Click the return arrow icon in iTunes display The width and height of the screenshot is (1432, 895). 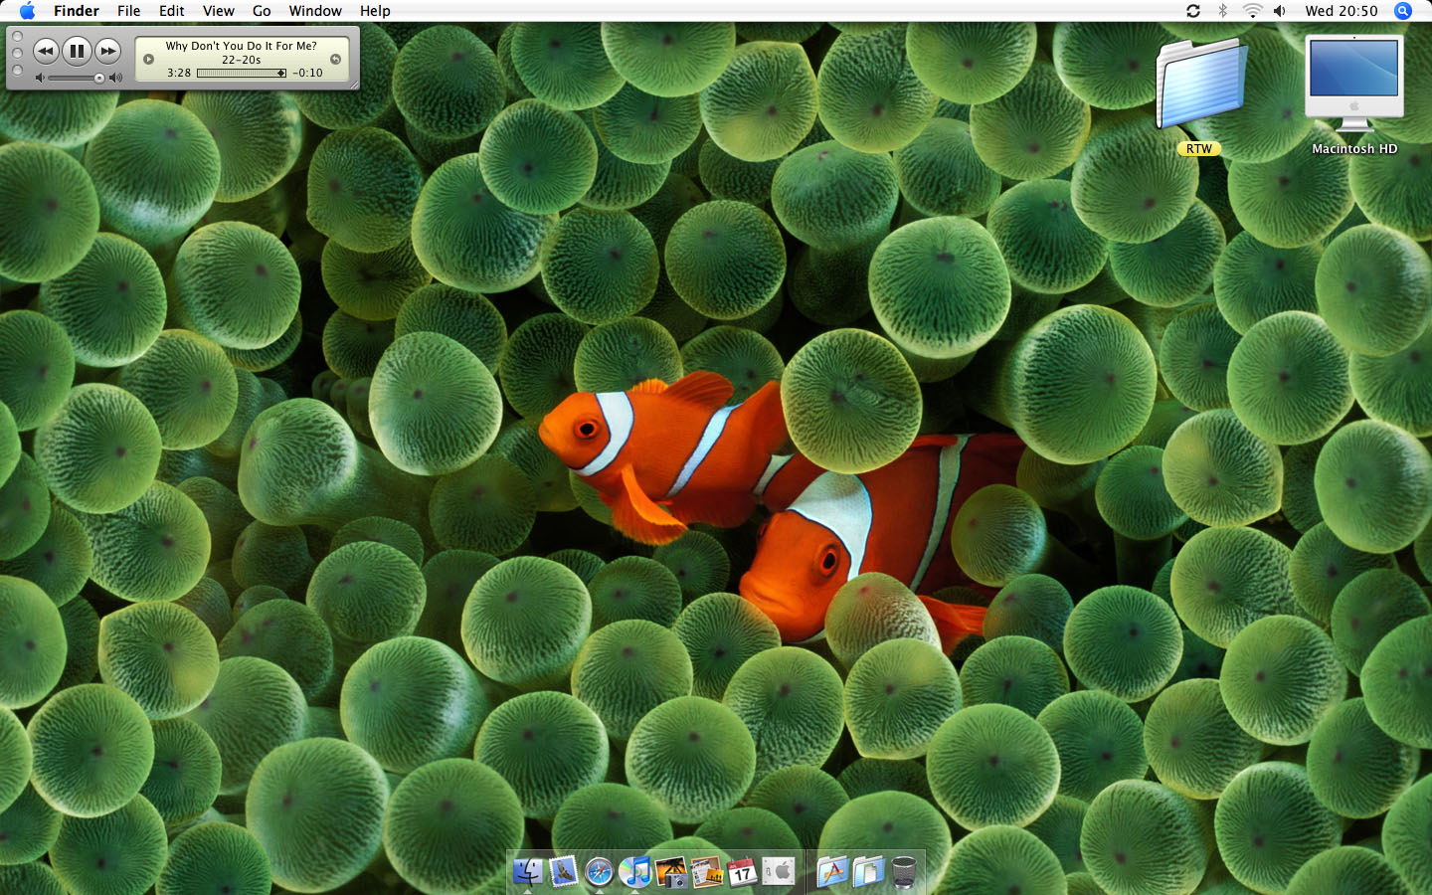tap(335, 60)
